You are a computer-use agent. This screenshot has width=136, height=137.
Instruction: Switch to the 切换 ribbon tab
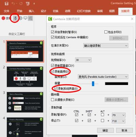(x=56, y=11)
